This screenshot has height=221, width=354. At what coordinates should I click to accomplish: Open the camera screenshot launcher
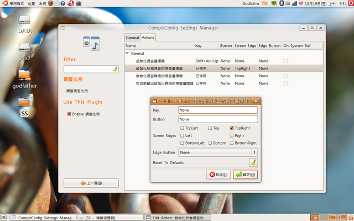coord(79,3)
